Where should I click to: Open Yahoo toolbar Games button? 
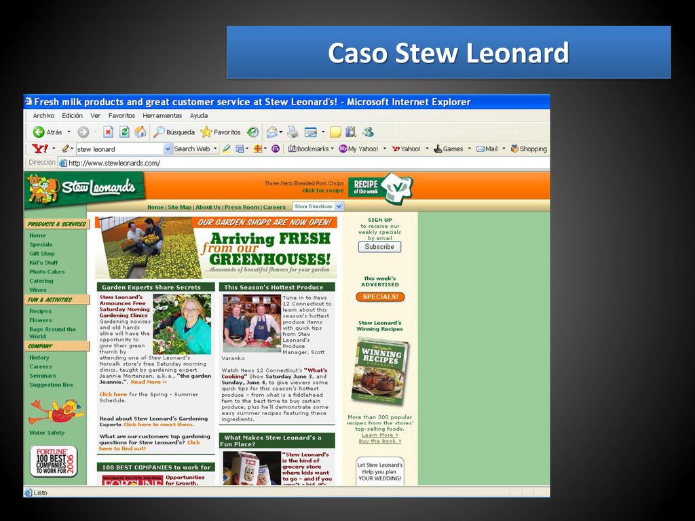click(x=448, y=149)
